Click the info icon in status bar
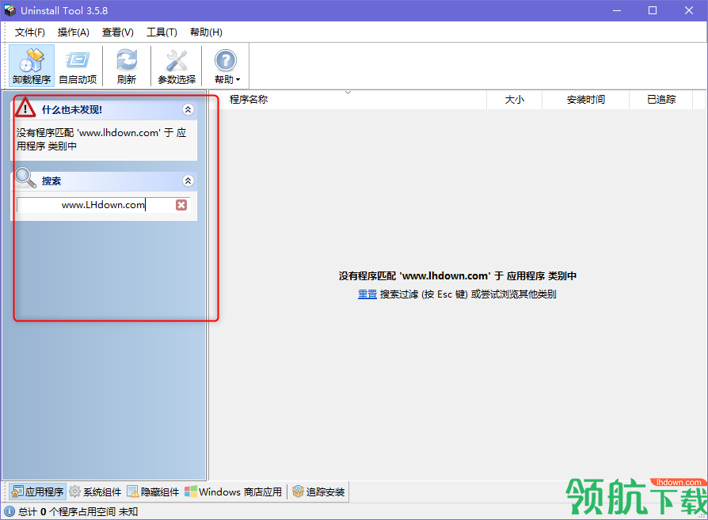 click(x=9, y=511)
